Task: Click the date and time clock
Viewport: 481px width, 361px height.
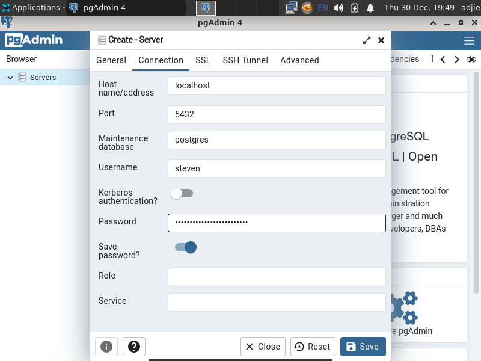Action: [419, 8]
